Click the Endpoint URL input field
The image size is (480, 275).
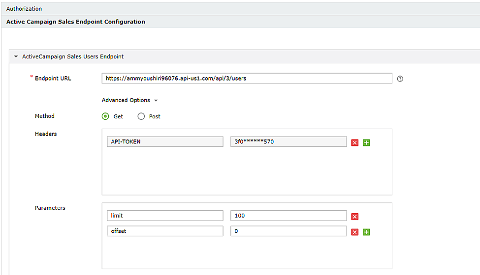tap(247, 78)
